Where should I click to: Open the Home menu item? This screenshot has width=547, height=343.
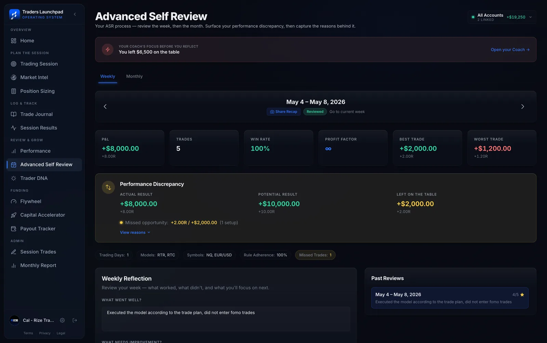[44, 41]
